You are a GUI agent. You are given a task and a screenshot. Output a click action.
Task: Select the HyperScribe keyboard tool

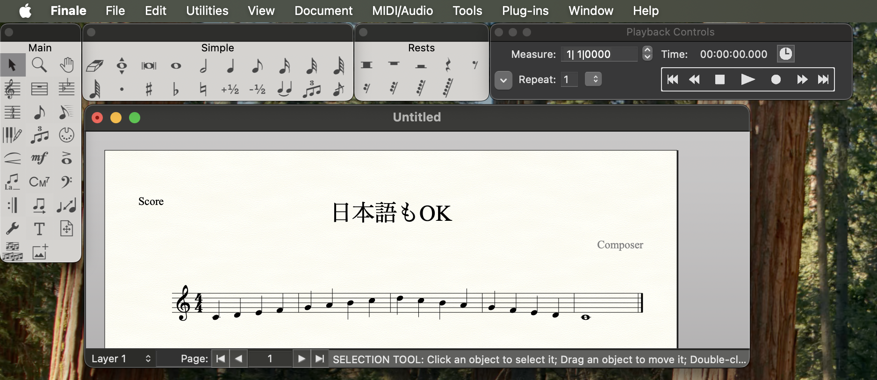(x=13, y=135)
